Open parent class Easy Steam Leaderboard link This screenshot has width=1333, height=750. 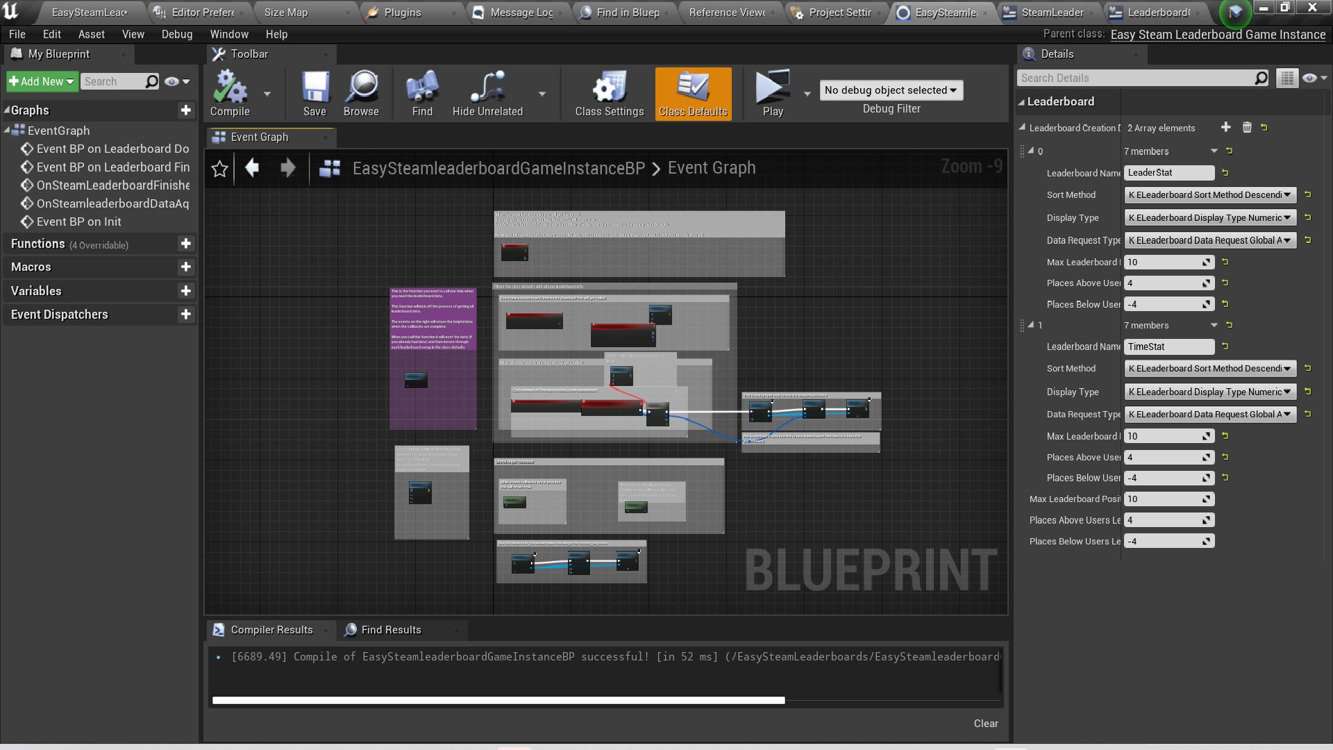coord(1218,35)
